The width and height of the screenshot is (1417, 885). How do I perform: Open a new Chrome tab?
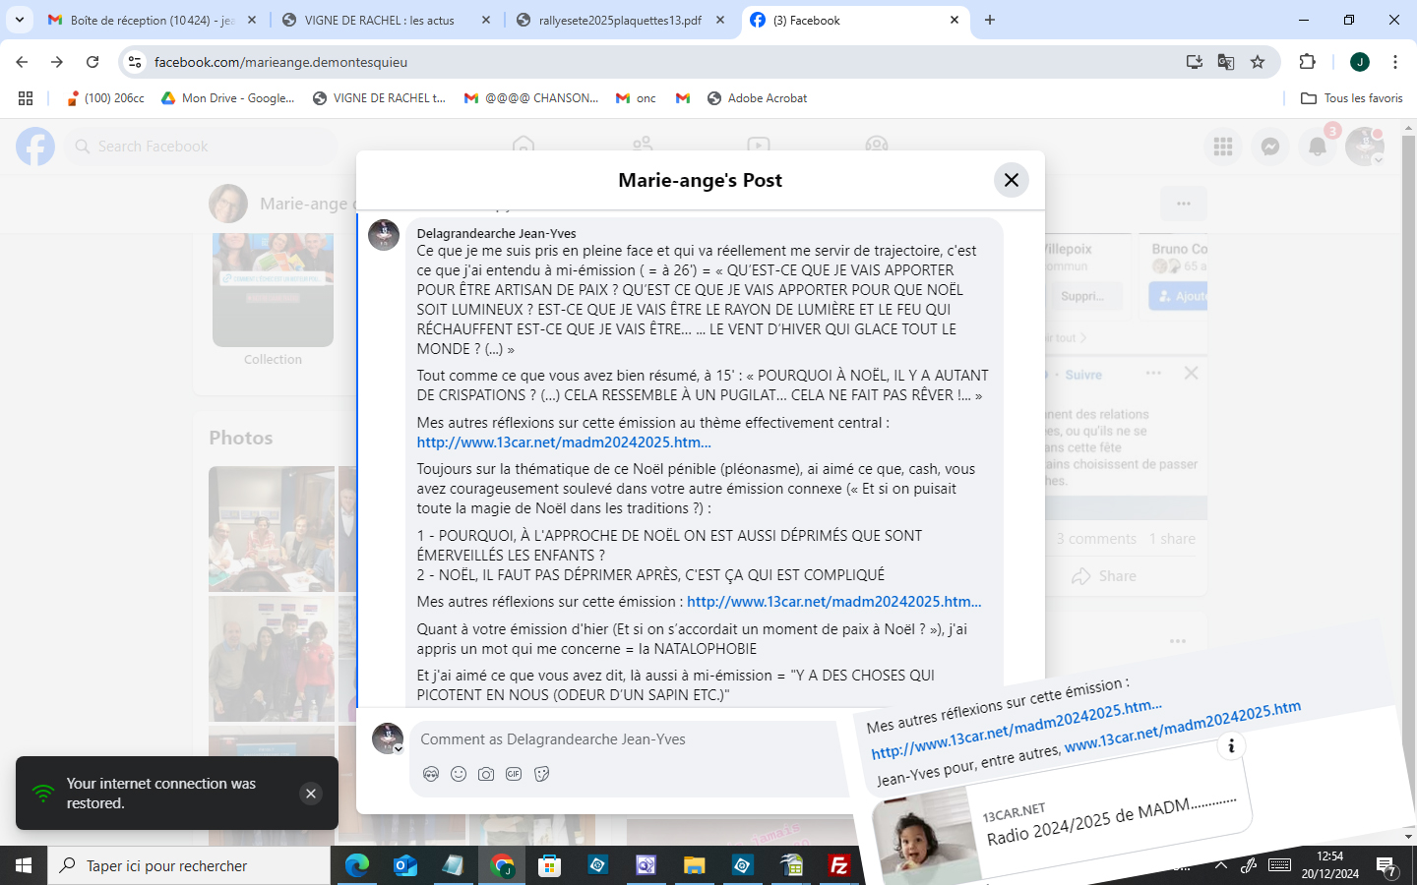pos(990,20)
